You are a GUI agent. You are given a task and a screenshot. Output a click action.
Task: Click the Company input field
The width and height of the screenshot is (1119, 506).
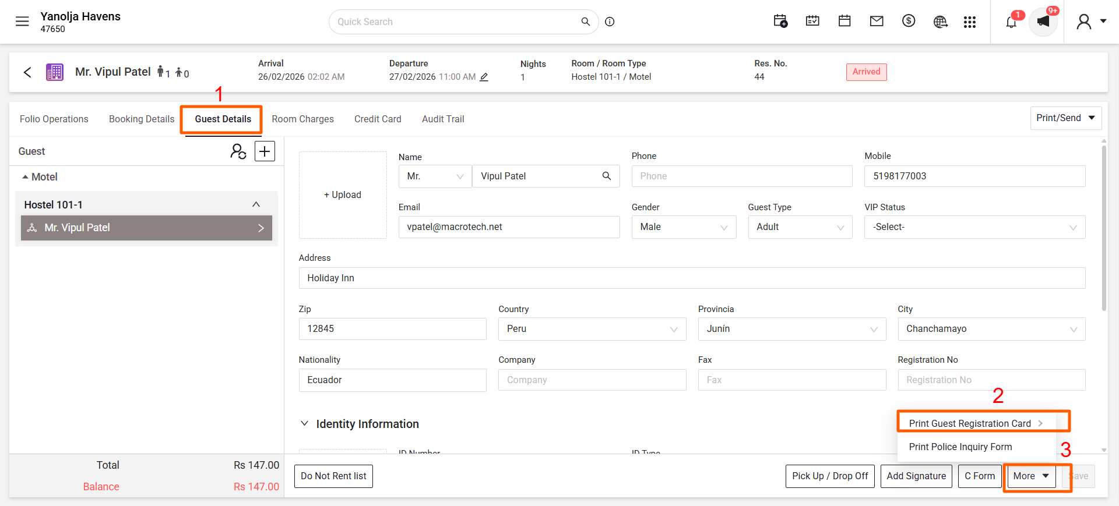(x=592, y=380)
